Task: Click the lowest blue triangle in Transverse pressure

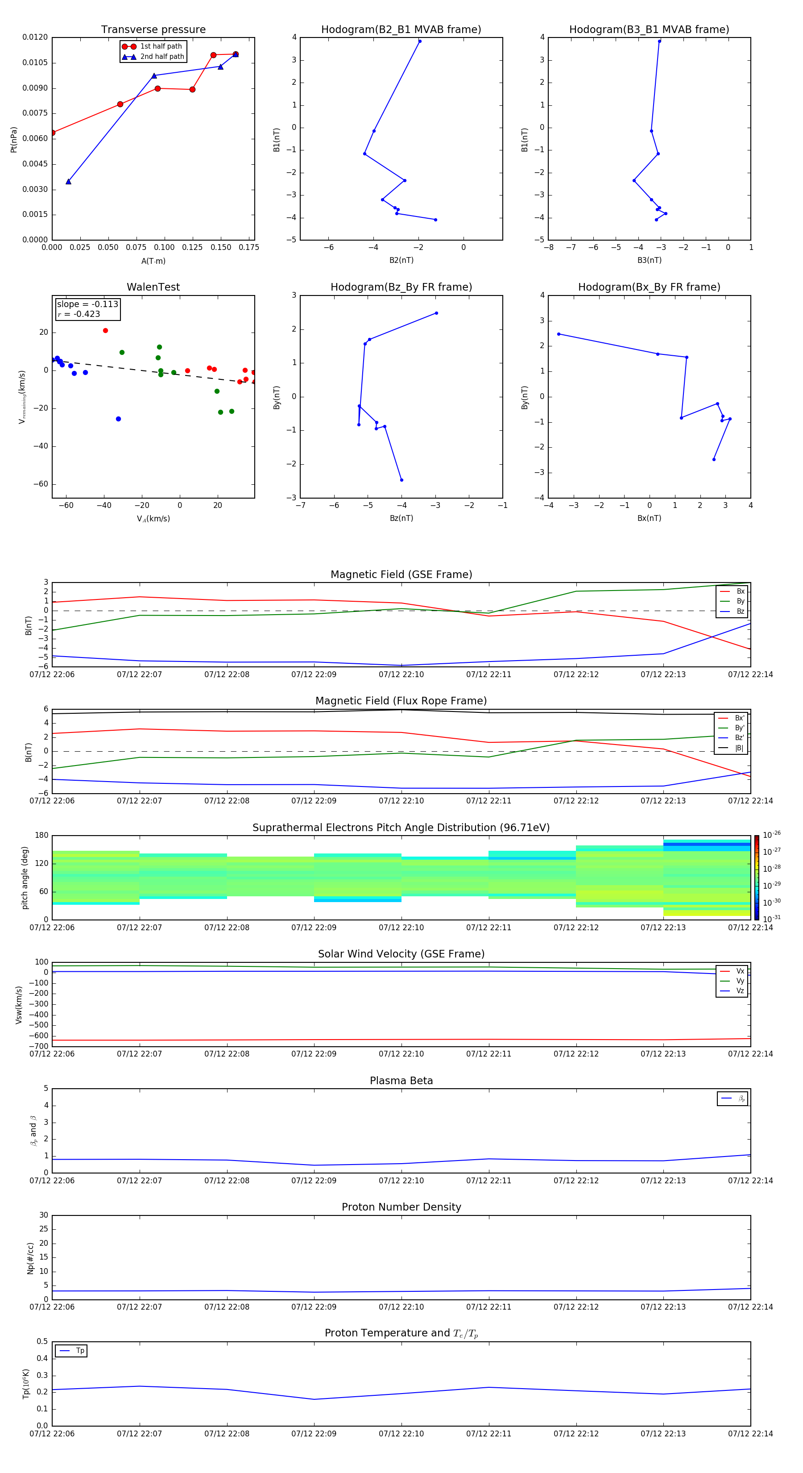Action: tap(69, 181)
